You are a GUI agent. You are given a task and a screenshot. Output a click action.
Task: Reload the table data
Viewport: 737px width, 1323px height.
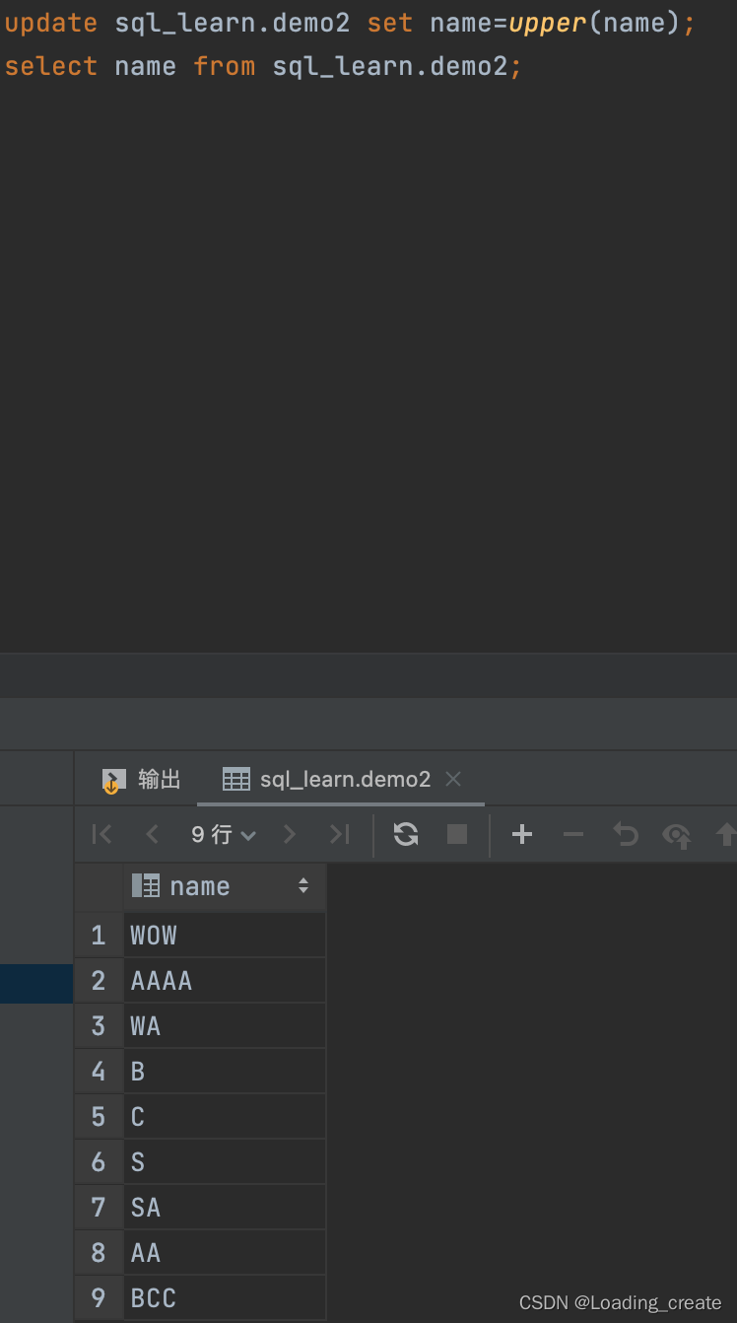click(x=406, y=835)
